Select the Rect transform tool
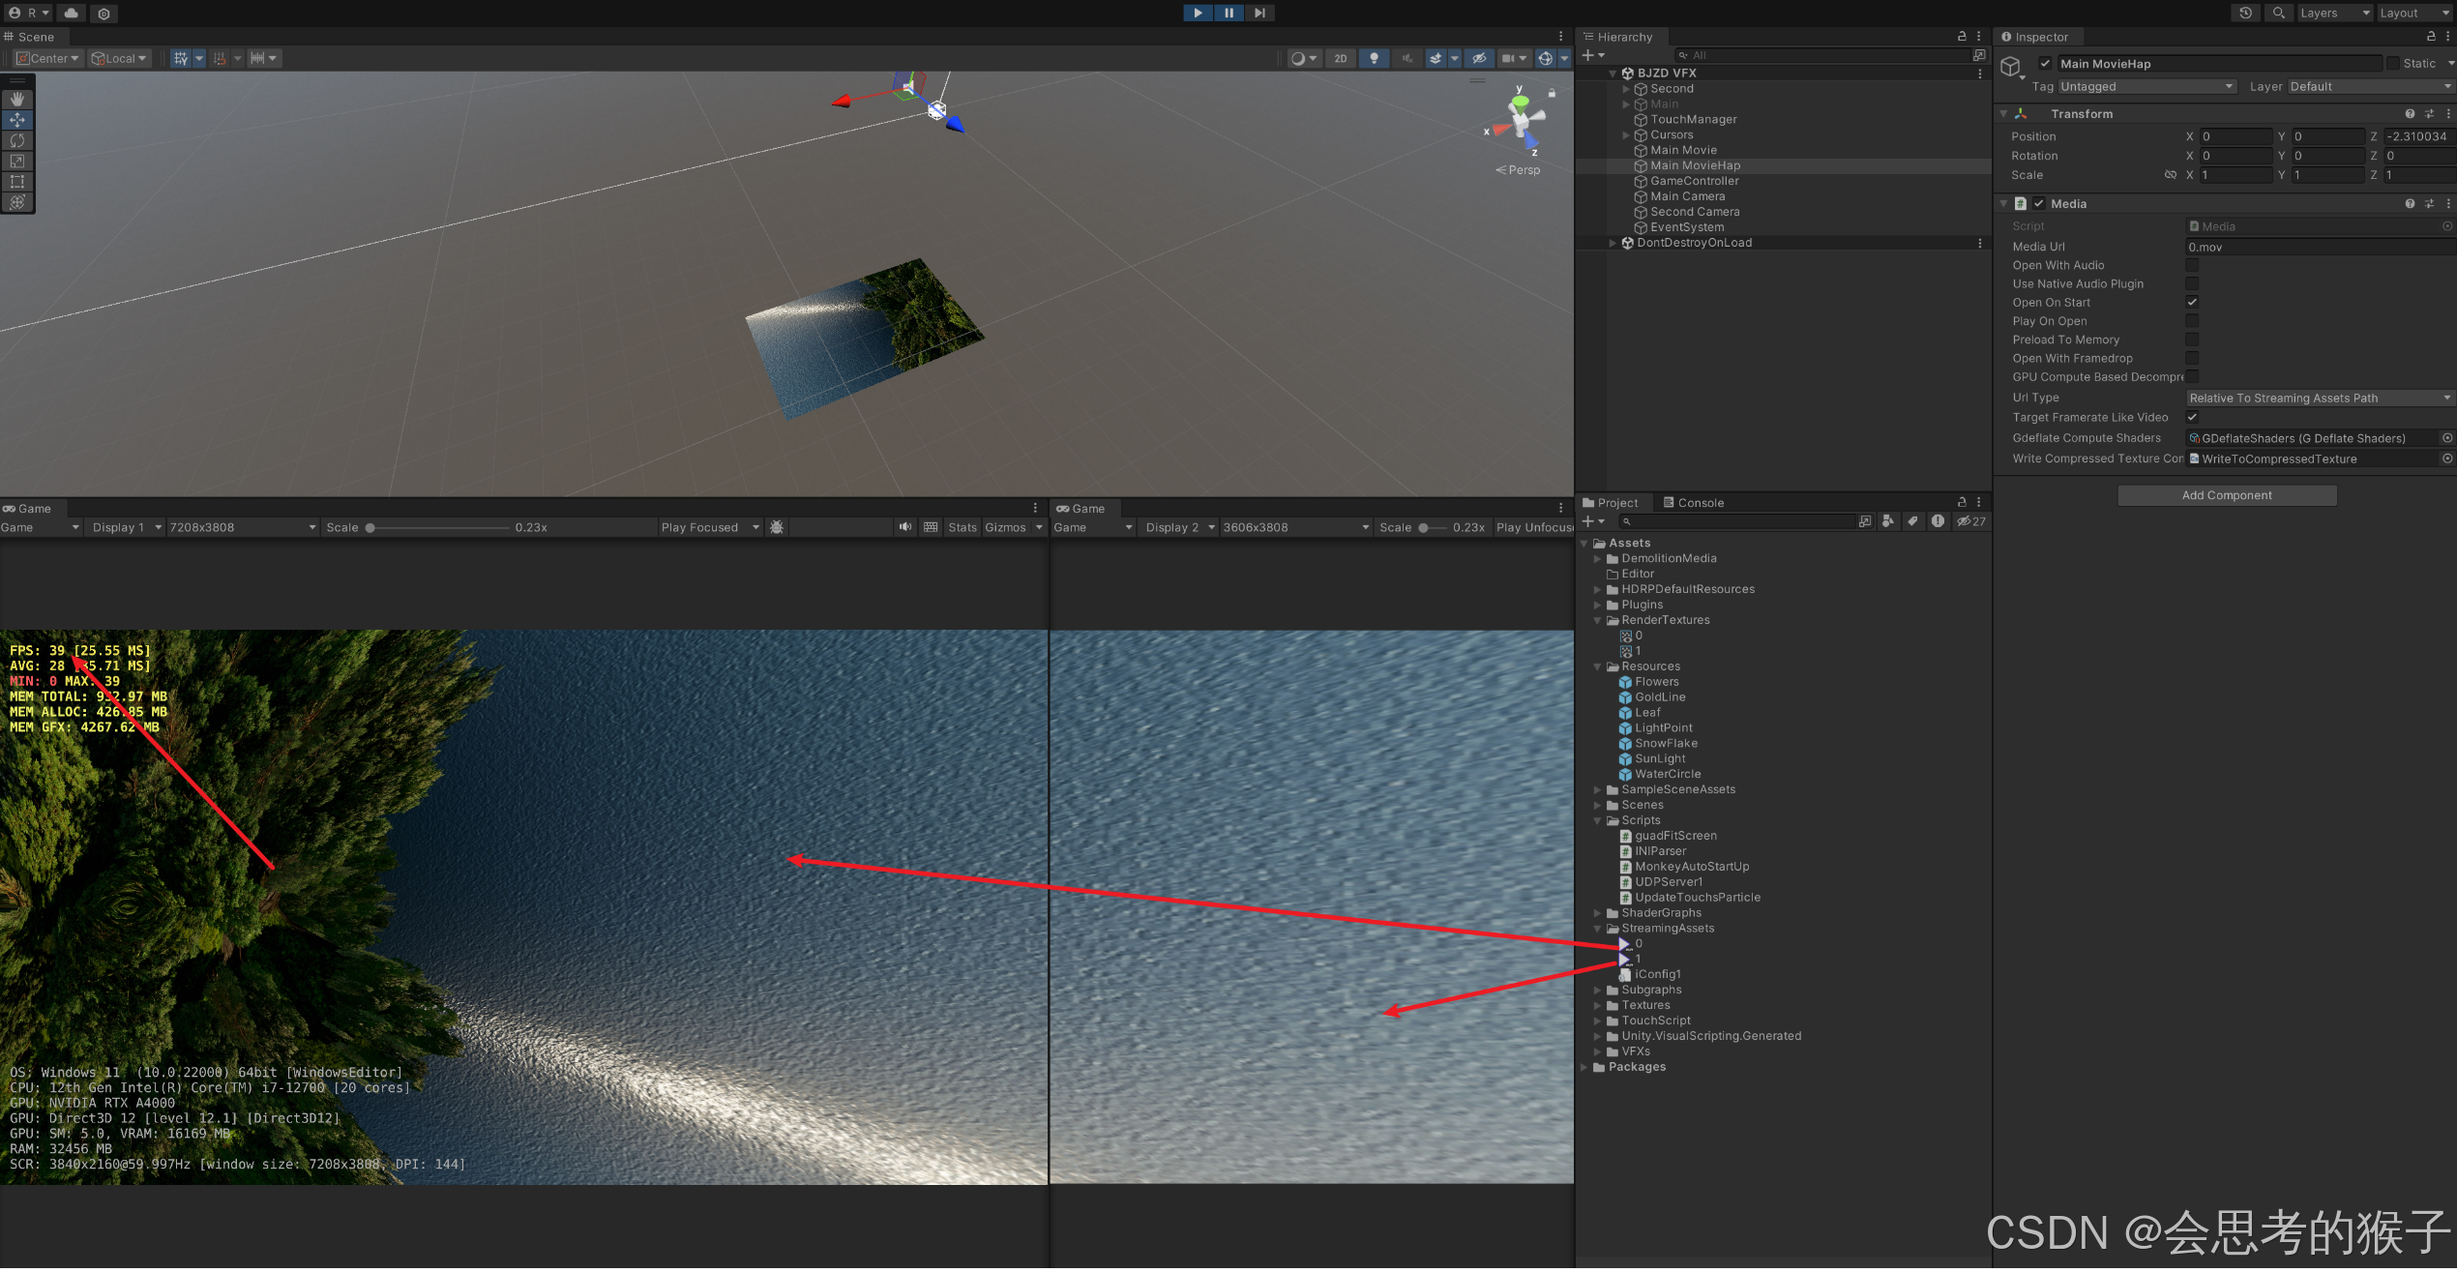The image size is (2457, 1273). (x=17, y=182)
